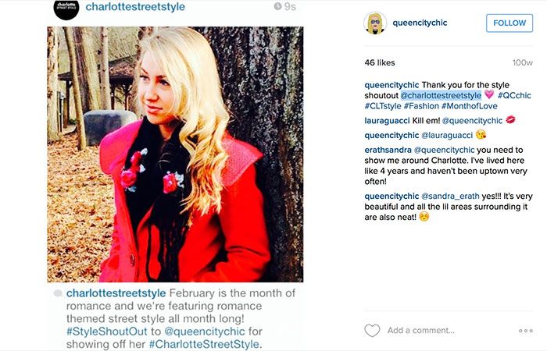This screenshot has height=351, width=547.
Task: Open erathsandra's profile from comment
Action: (388, 150)
